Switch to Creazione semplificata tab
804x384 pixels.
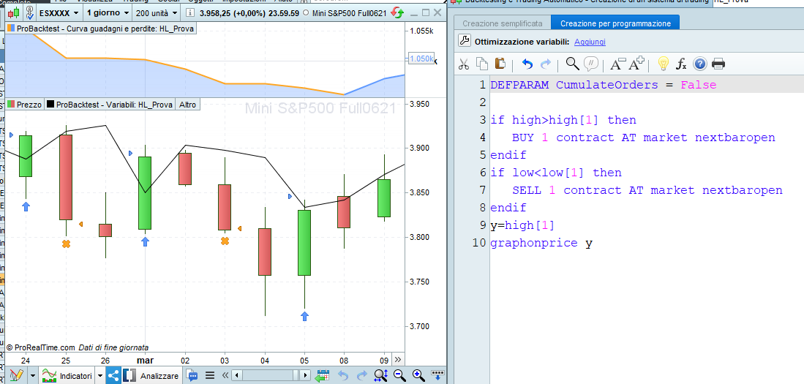(x=502, y=23)
